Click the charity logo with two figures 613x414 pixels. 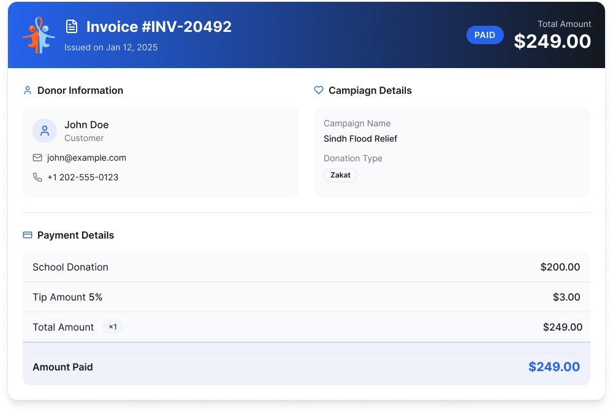pos(39,35)
